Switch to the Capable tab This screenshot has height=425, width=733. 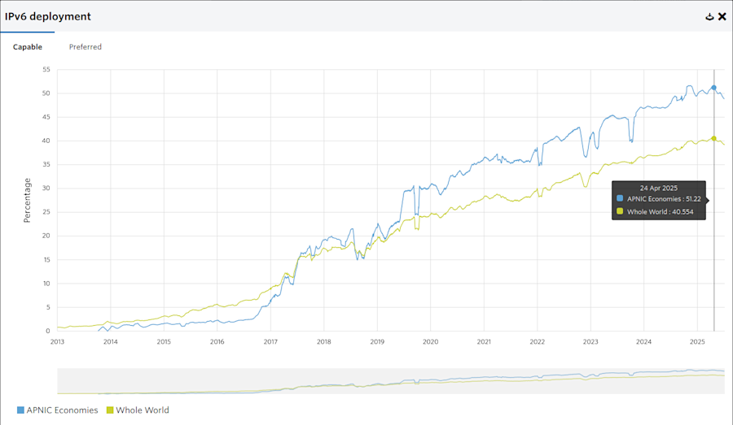pyautogui.click(x=28, y=46)
